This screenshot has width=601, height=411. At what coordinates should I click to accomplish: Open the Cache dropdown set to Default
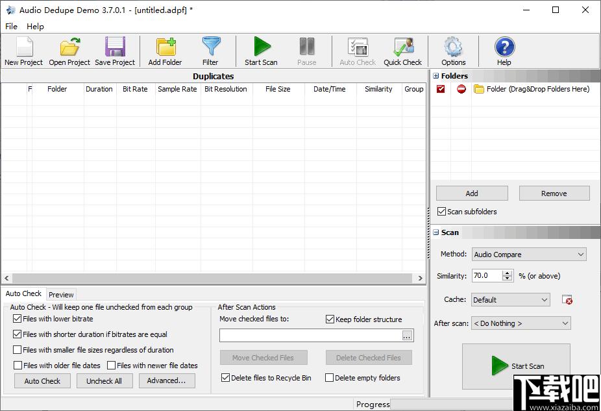(x=511, y=299)
